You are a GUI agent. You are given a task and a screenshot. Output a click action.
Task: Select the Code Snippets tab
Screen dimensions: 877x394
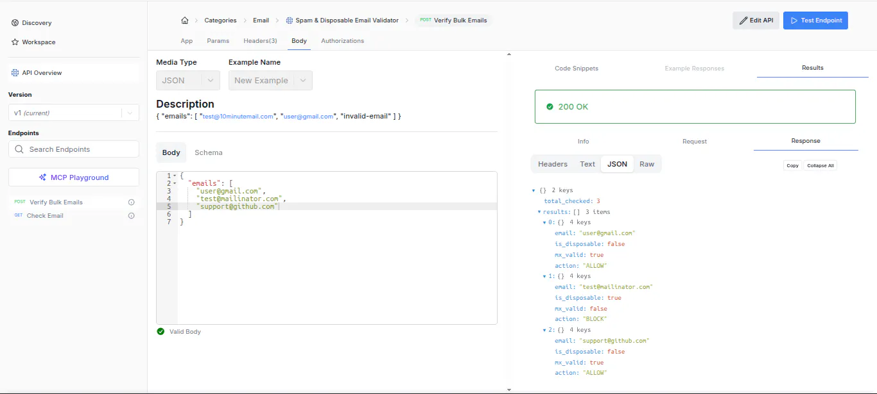tap(577, 69)
